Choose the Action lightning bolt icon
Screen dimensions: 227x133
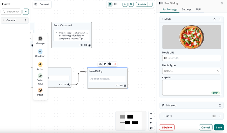point(40,64)
